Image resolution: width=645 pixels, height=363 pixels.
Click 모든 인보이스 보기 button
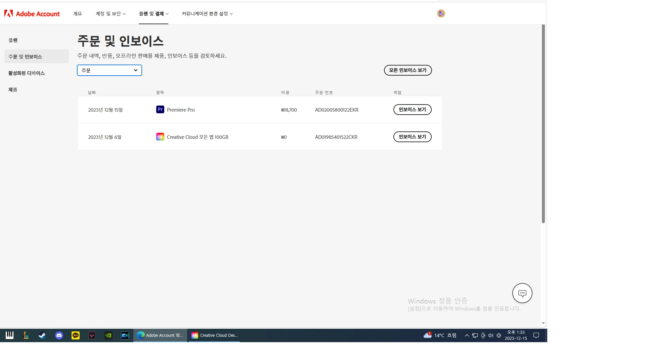[x=407, y=70]
